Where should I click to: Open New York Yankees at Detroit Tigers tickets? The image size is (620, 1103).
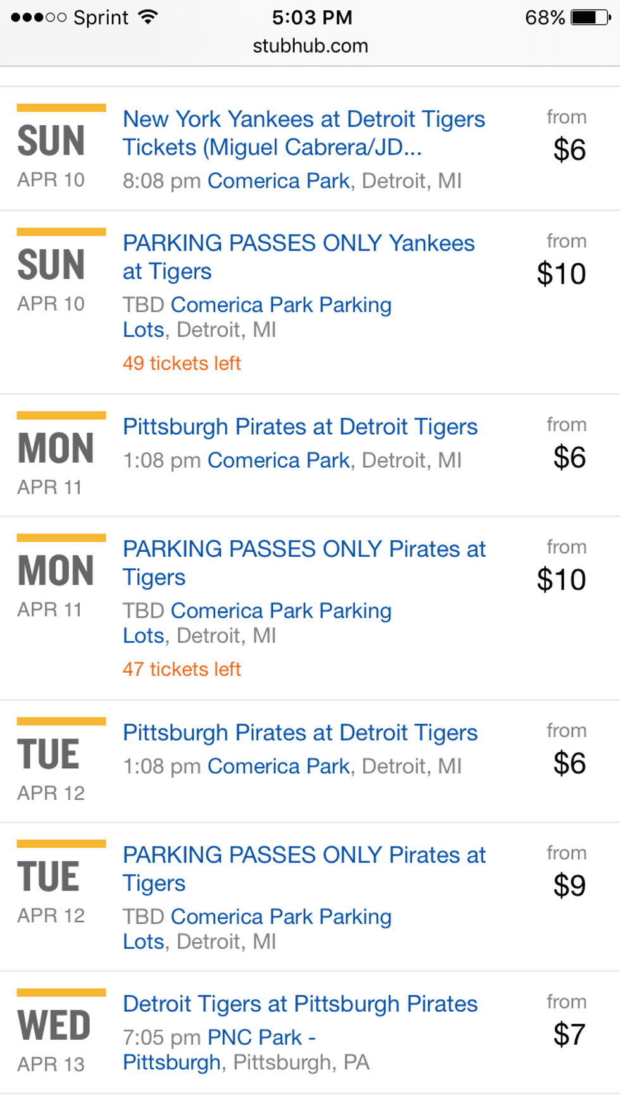[304, 133]
